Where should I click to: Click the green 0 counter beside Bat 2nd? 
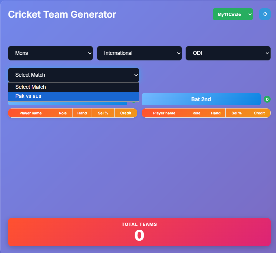click(x=267, y=99)
